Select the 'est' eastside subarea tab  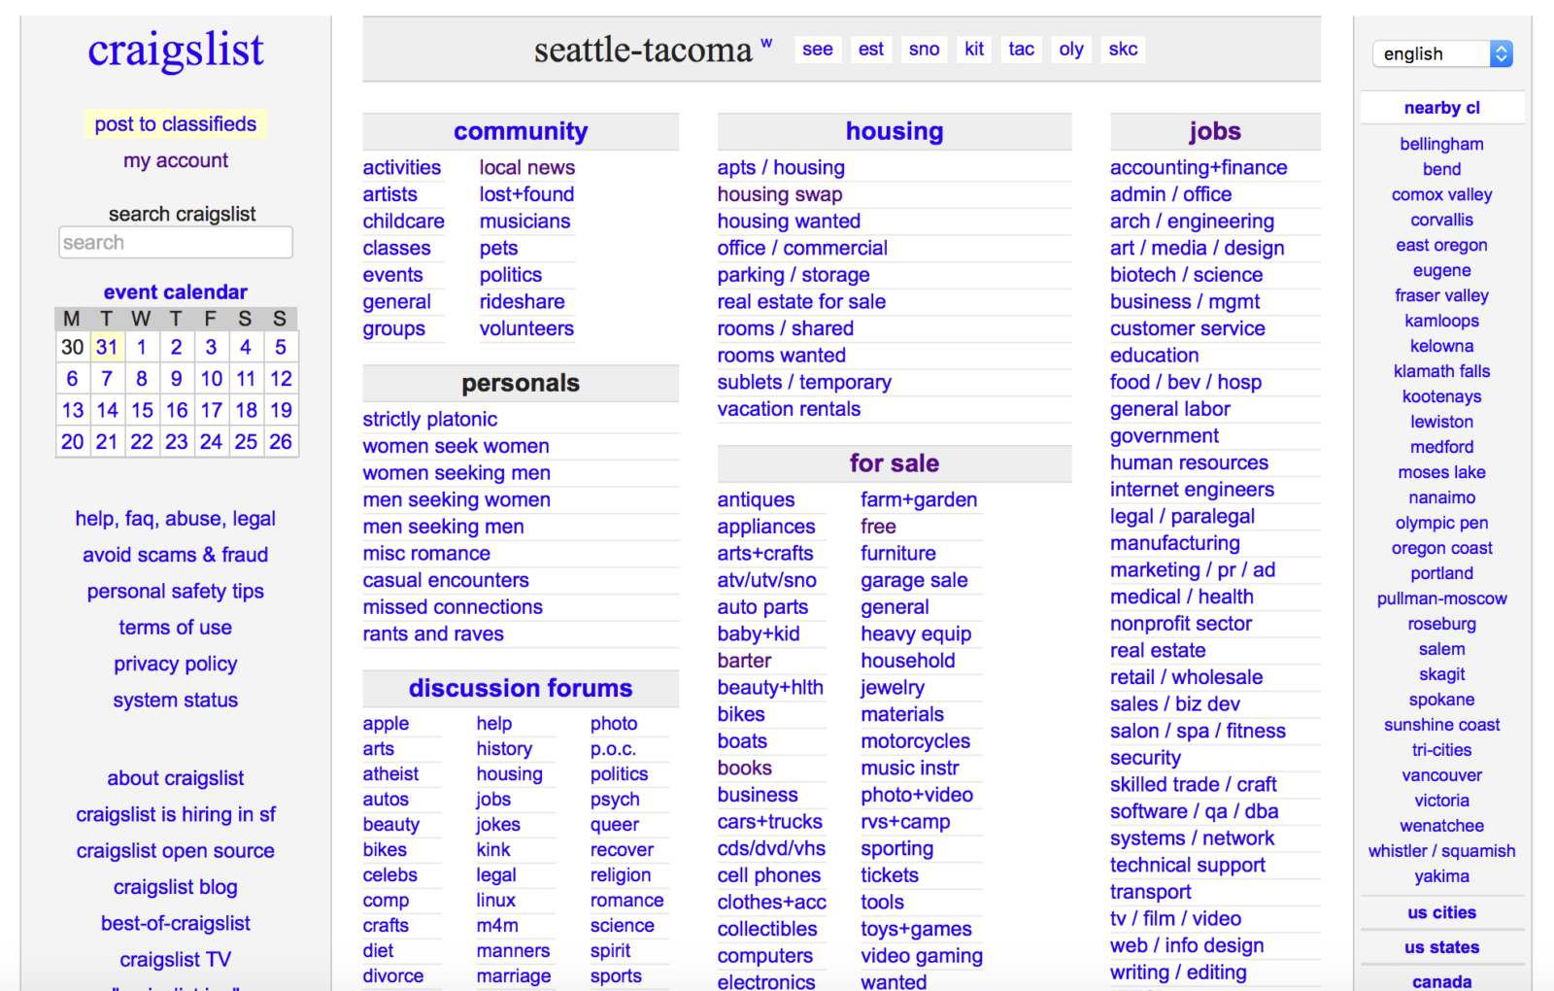[871, 49]
